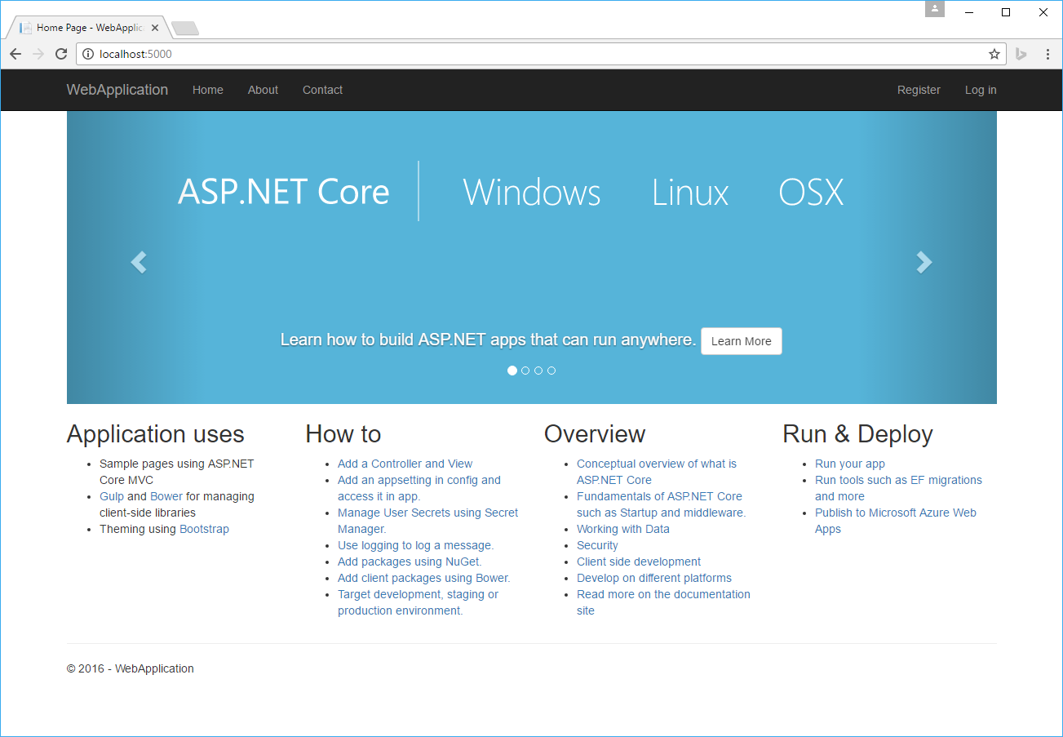Open the Contact nav item
The image size is (1063, 737).
tap(322, 90)
